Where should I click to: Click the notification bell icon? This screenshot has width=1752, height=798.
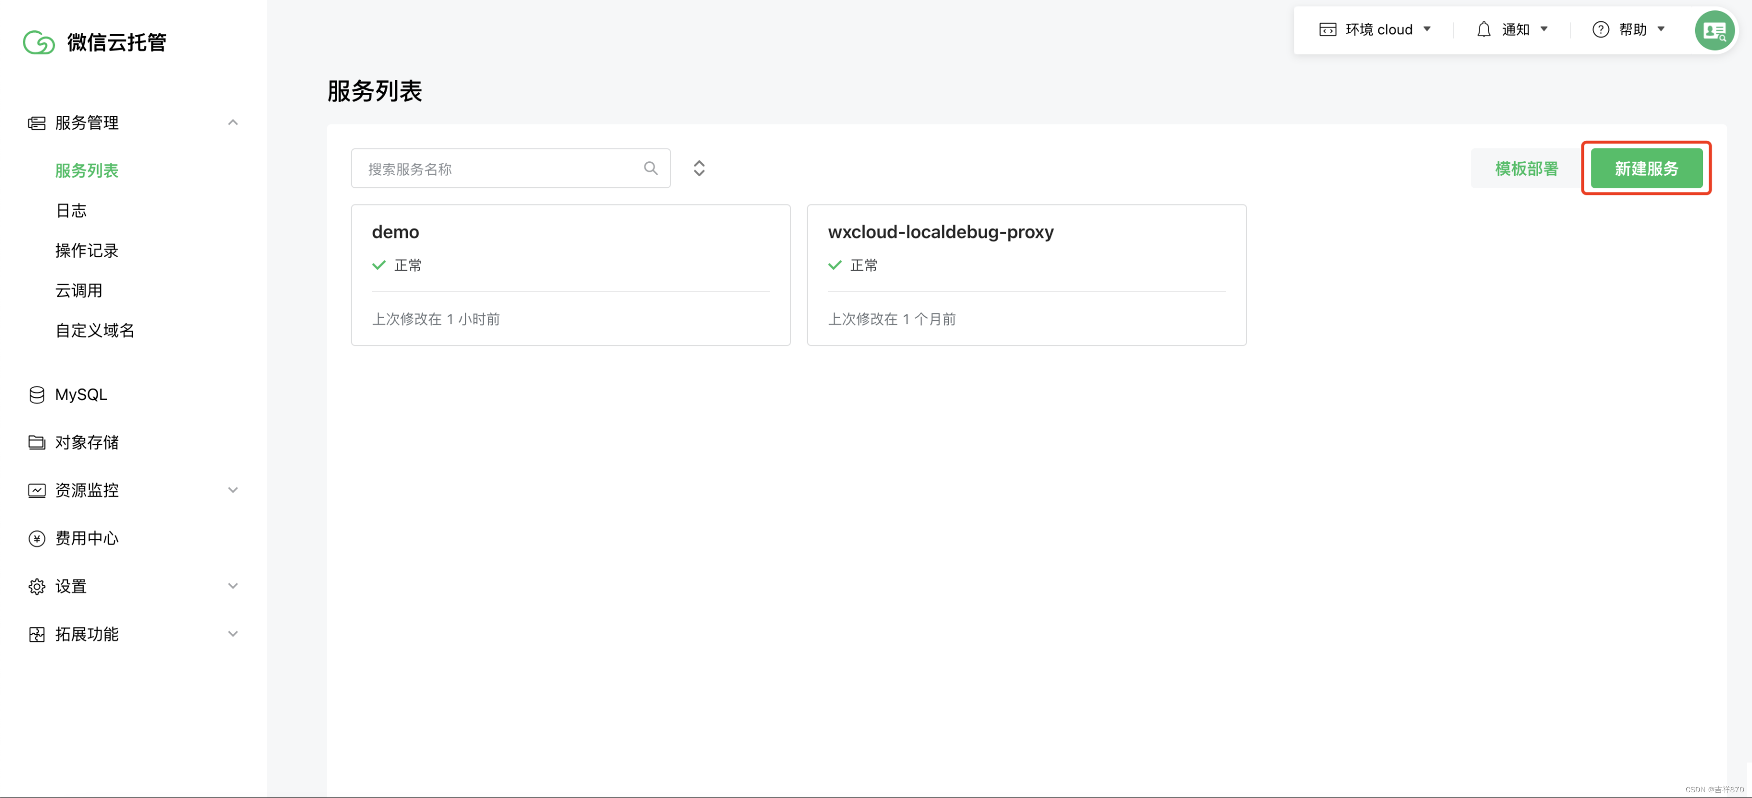tap(1484, 29)
